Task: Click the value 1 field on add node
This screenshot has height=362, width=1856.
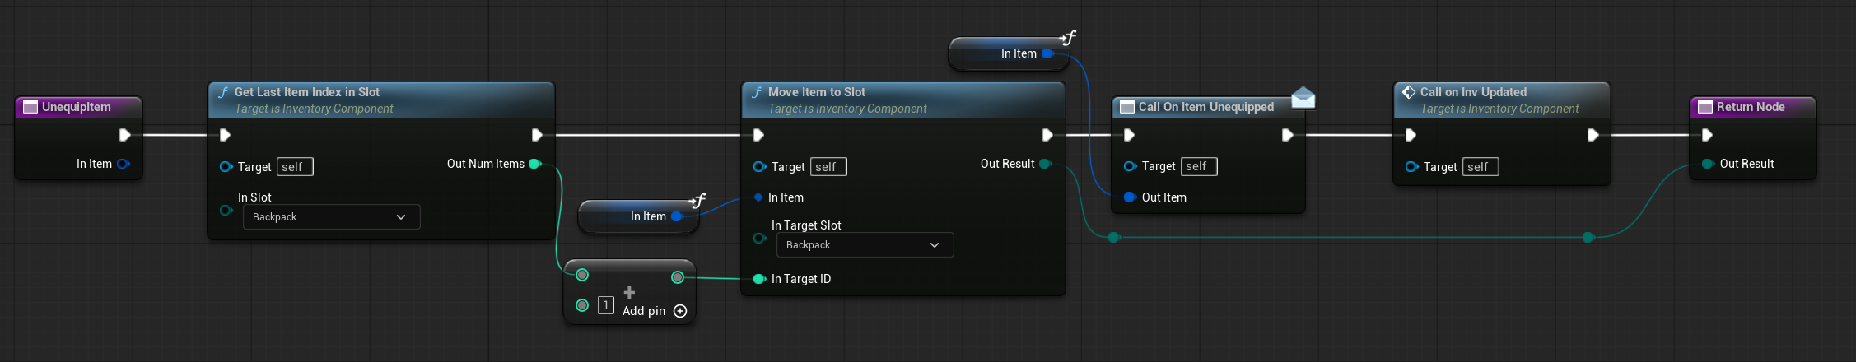Action: point(605,305)
